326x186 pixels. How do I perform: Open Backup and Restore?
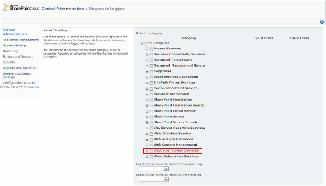tap(18, 56)
